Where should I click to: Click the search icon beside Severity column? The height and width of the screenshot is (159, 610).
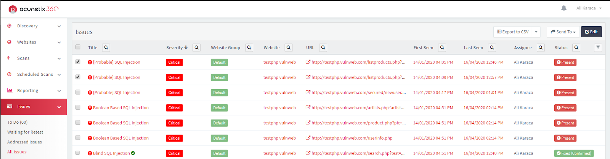(x=196, y=47)
